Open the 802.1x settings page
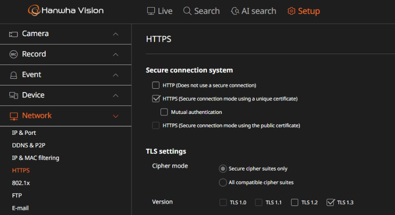This screenshot has height=215, width=395. click(21, 183)
